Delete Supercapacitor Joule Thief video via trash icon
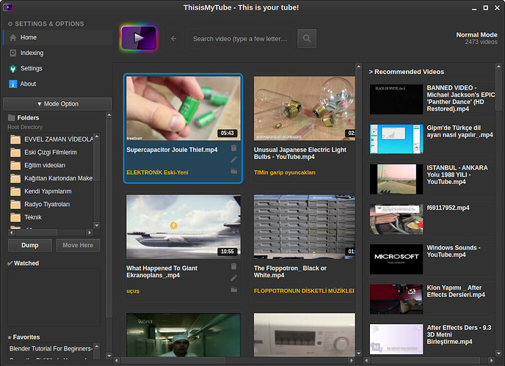The width and height of the screenshot is (505, 366). click(234, 148)
